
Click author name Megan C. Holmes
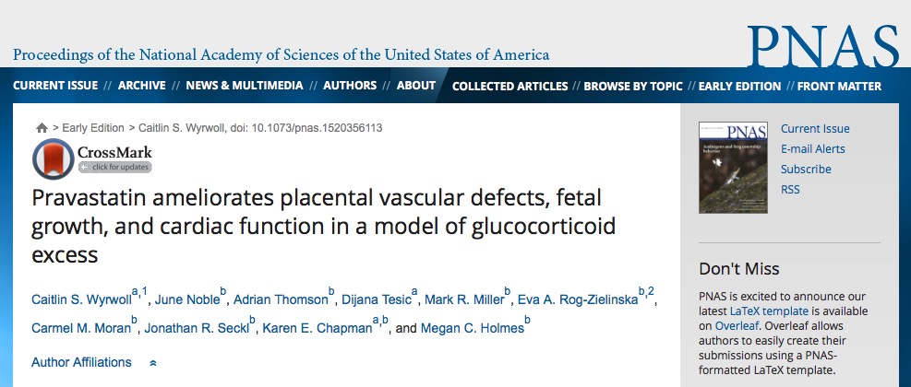(472, 328)
